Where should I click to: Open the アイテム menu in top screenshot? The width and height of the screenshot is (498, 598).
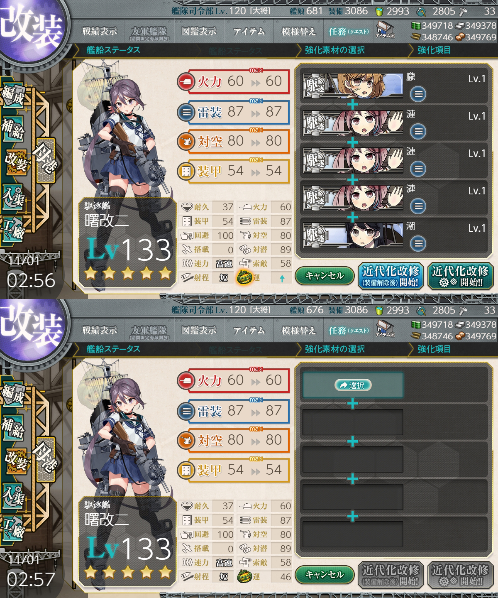[249, 31]
